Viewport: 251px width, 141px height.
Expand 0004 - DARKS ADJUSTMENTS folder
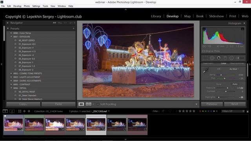coord(11,81)
